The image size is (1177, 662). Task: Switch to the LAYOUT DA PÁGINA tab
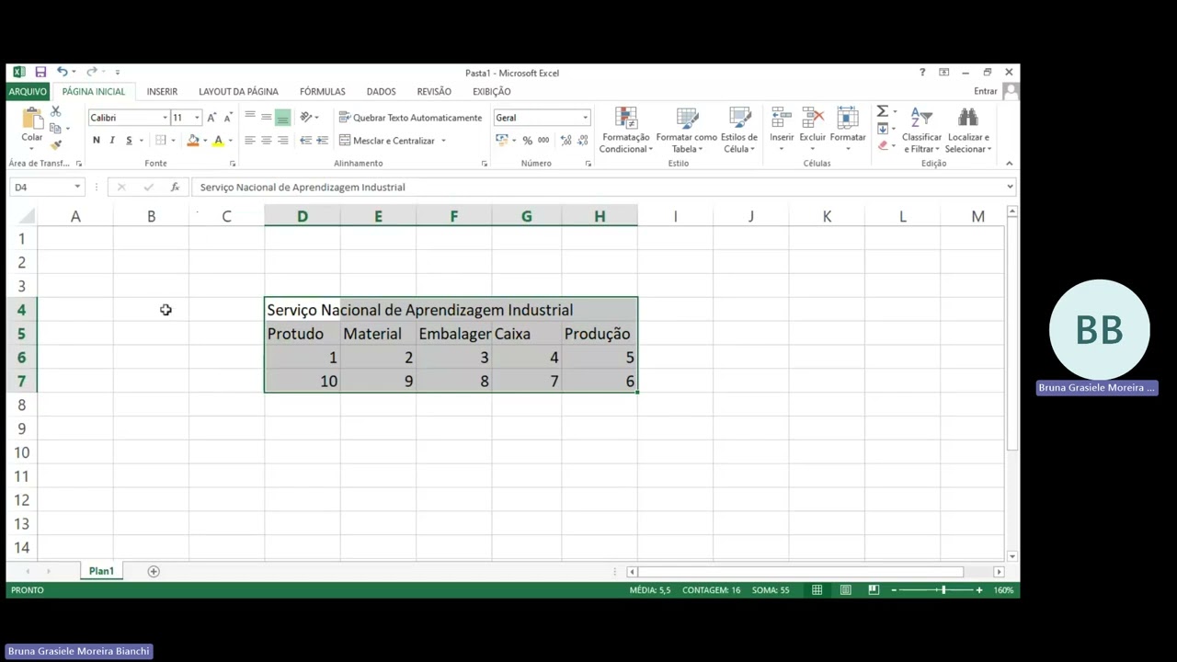pyautogui.click(x=238, y=91)
